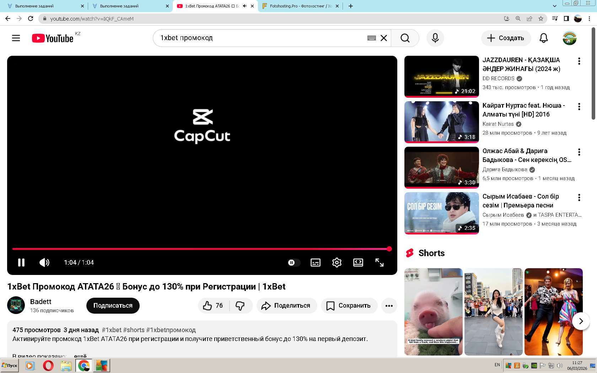This screenshot has width=597, height=373.
Task: Like the video with 76 likes
Action: [x=213, y=306]
